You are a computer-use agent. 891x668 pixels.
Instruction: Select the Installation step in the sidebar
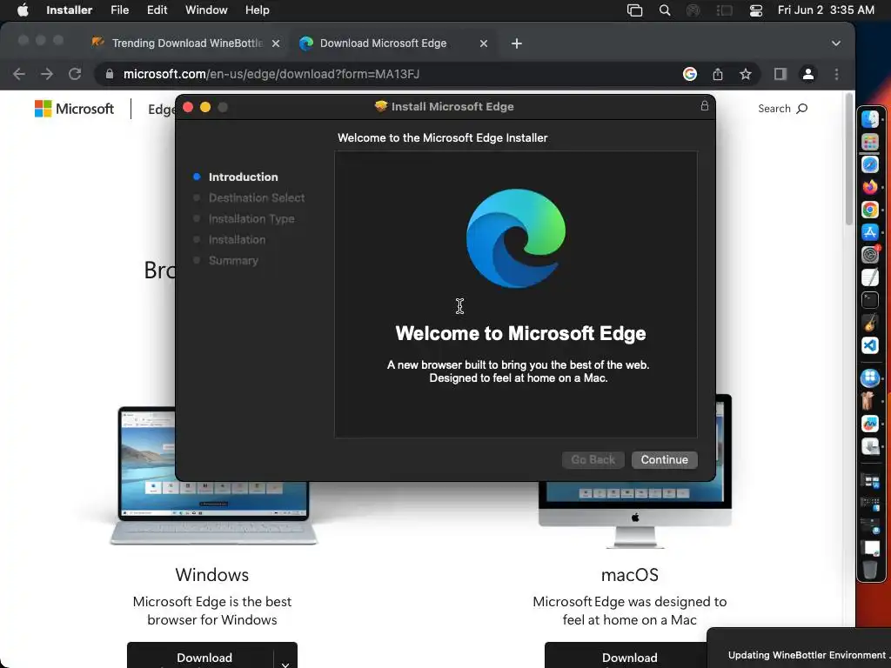pos(237,240)
